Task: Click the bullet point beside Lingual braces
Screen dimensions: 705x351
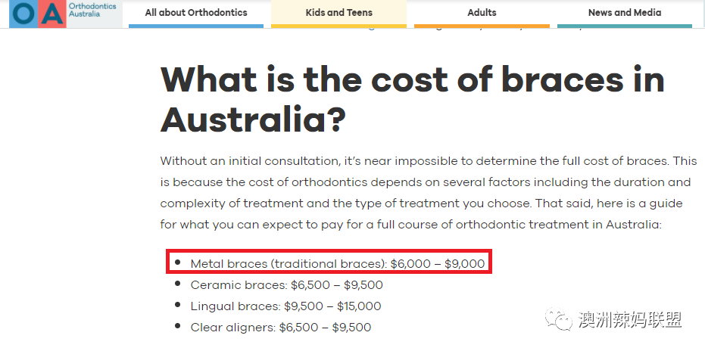Action: click(178, 305)
